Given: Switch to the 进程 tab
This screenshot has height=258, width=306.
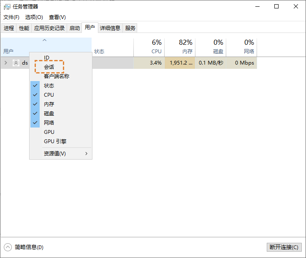Looking at the screenshot, I should click(9, 28).
